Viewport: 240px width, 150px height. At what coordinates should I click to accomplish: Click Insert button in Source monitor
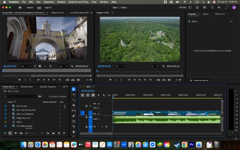pos(68,80)
